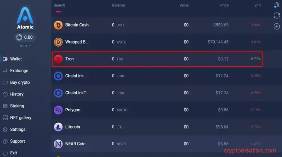282x157 pixels.
Task: Sort the list by 24h column header
Action: click(x=257, y=5)
